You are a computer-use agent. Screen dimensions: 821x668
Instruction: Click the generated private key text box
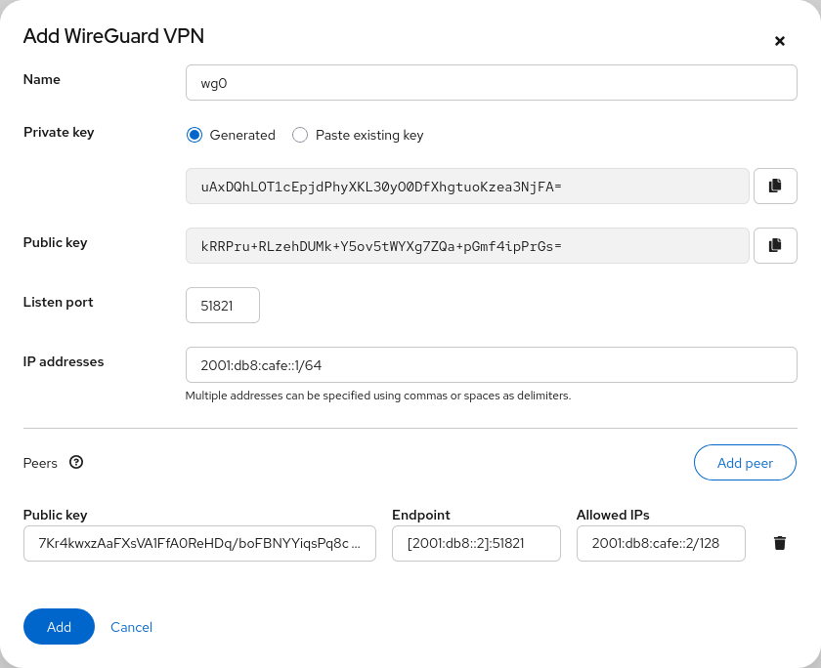(467, 186)
